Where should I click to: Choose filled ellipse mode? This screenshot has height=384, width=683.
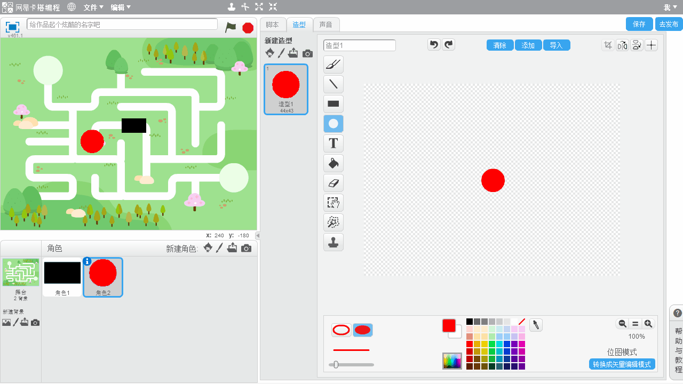[x=363, y=330]
